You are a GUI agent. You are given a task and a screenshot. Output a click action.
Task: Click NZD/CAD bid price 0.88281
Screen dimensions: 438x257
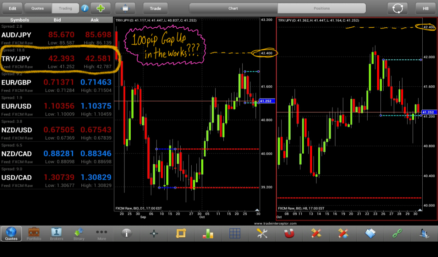click(x=59, y=153)
